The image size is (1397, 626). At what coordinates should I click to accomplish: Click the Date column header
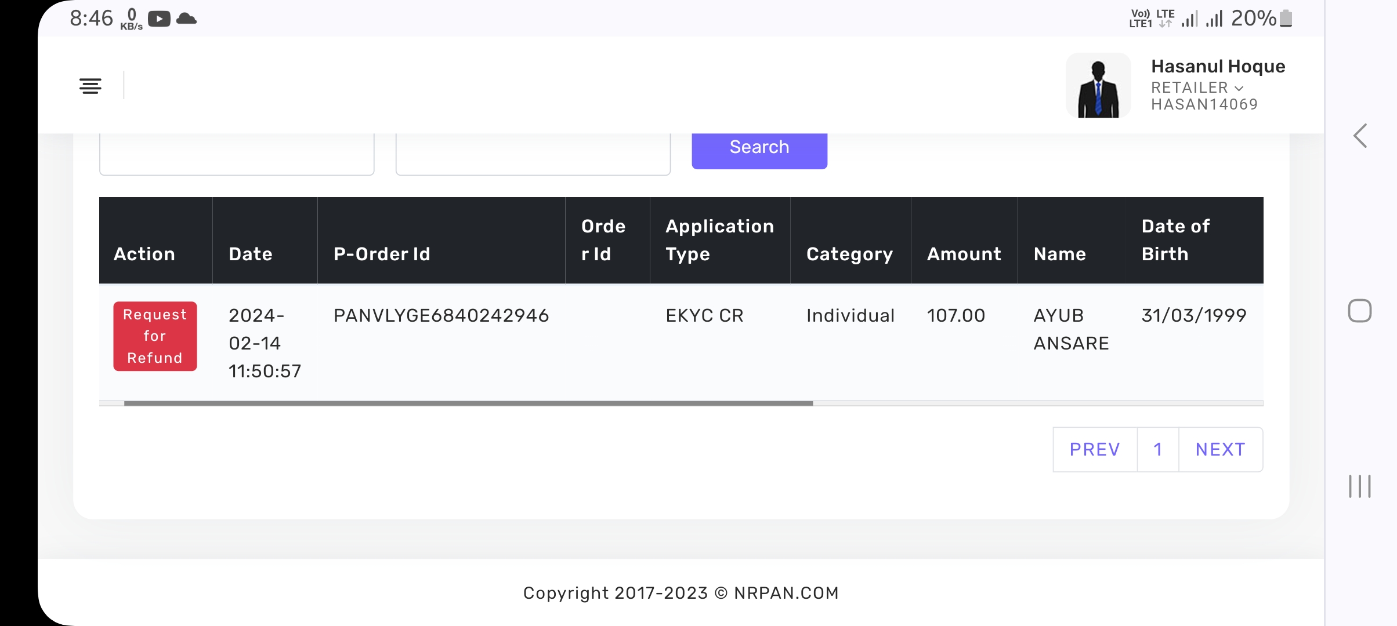click(x=251, y=254)
